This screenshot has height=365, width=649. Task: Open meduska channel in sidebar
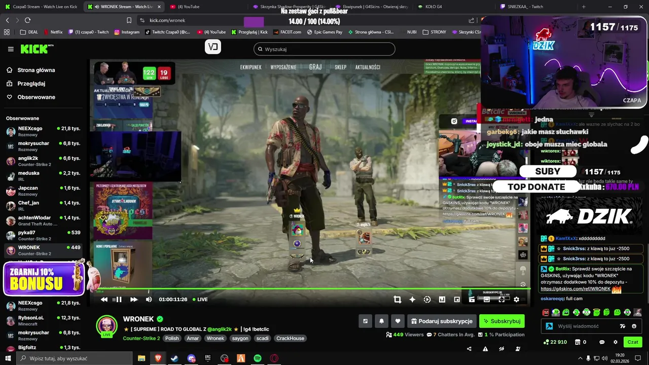coord(43,176)
